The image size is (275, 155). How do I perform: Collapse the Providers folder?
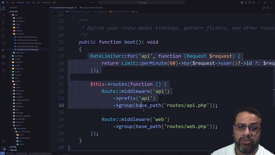click(20, 34)
